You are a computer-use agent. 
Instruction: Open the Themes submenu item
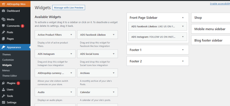pyautogui.click(x=7, y=54)
